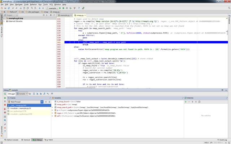Start debugging with the Debug toolbar icon

click(64, 8)
